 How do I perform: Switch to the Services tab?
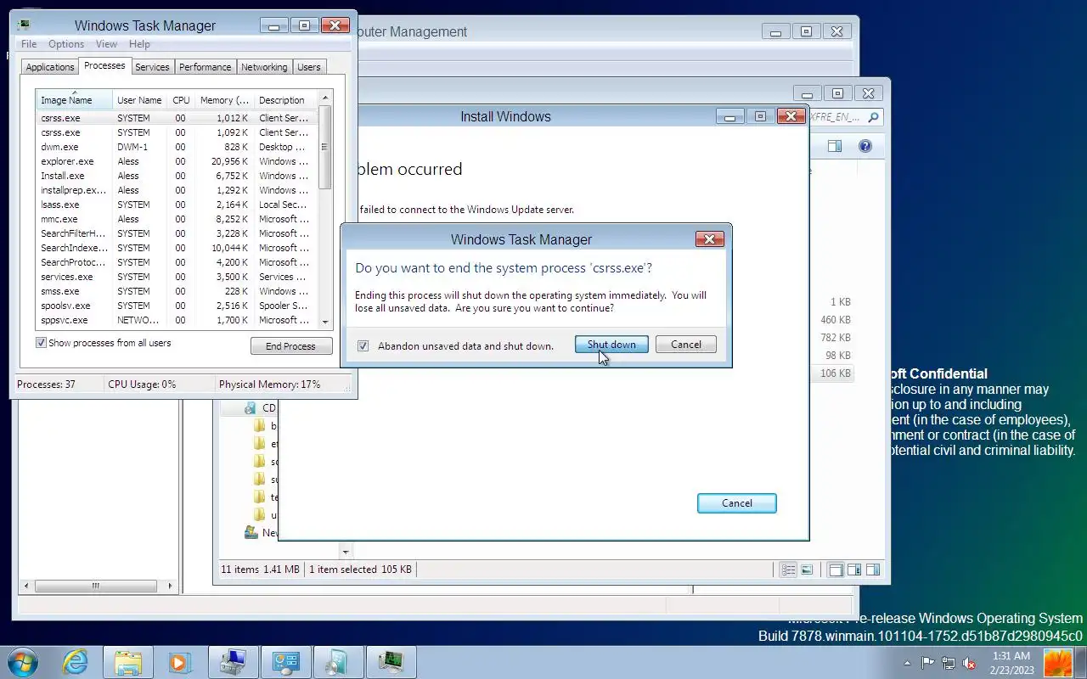(x=152, y=67)
